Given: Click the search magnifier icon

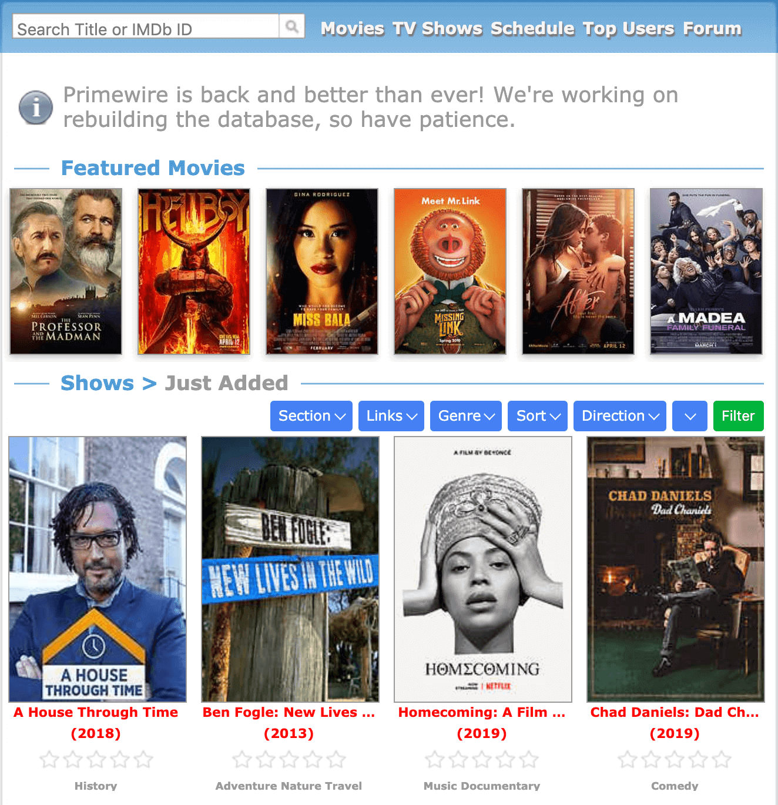Looking at the screenshot, I should [291, 26].
